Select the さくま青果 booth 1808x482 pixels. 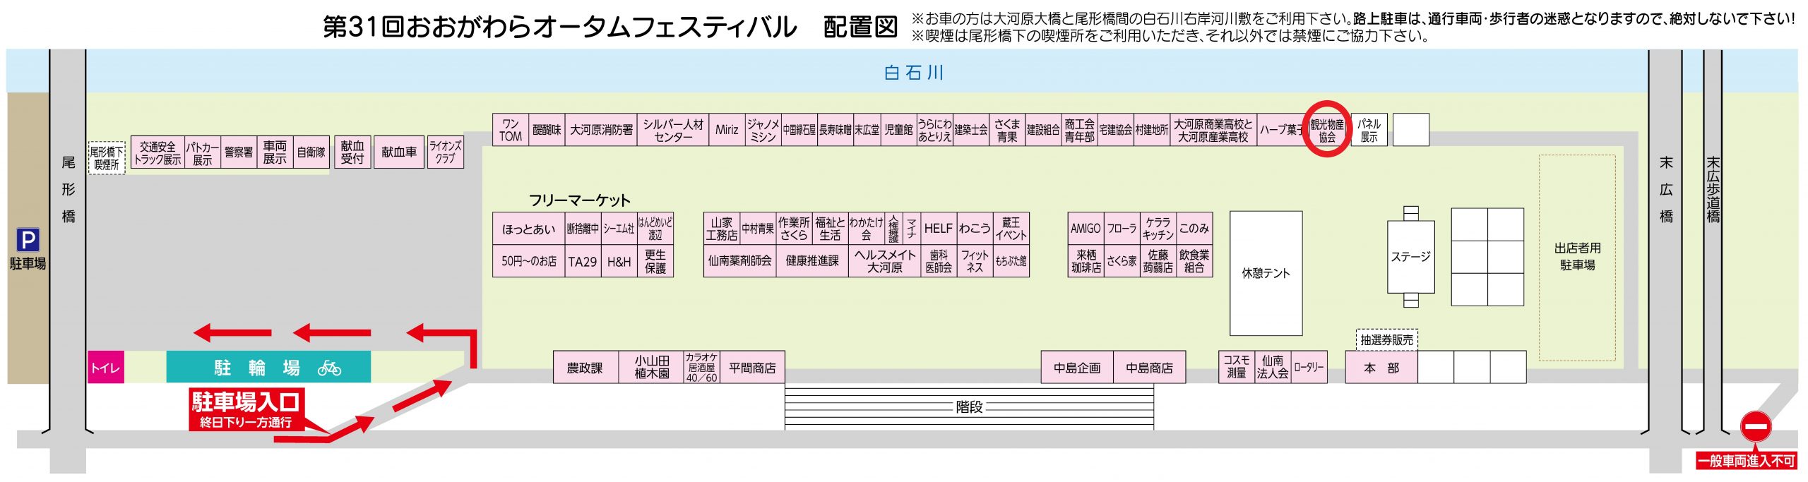(x=1007, y=130)
